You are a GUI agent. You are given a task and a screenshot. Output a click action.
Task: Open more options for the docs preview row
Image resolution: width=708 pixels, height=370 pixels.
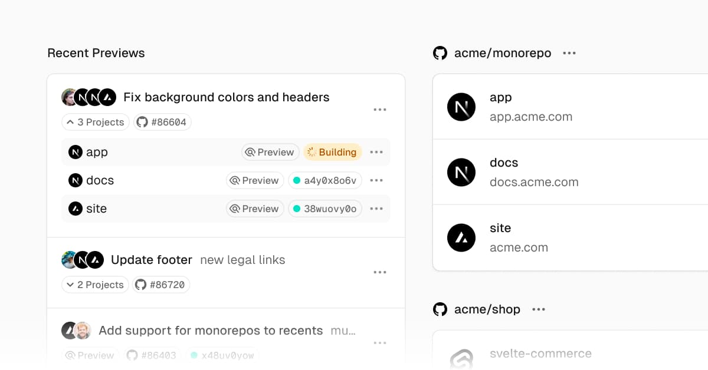point(376,180)
